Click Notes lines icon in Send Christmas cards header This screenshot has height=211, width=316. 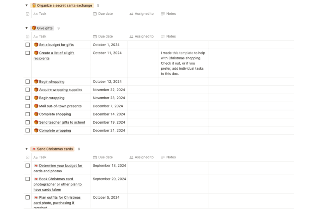click(163, 157)
